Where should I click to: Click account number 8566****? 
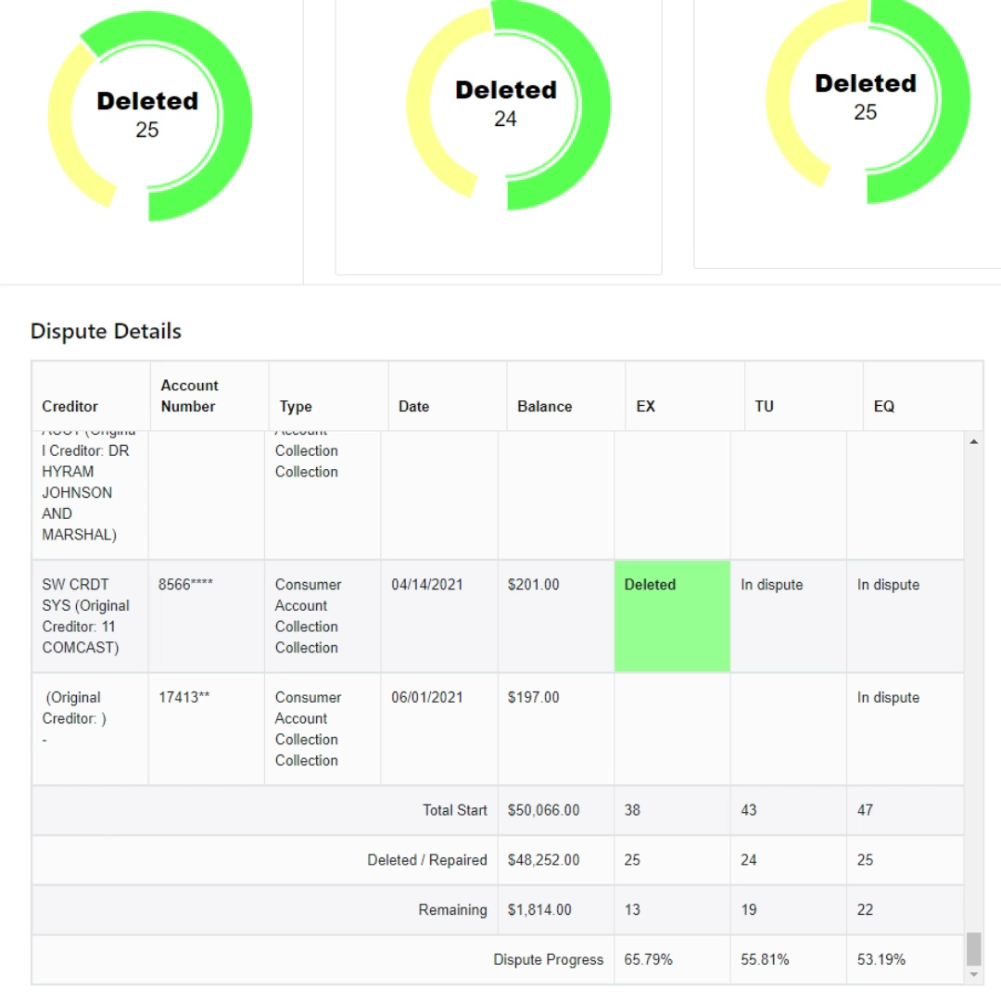click(185, 585)
